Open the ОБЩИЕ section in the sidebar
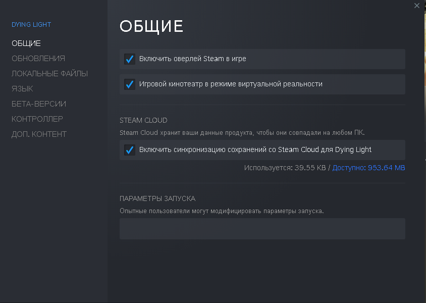Image resolution: width=426 pixels, height=303 pixels. (x=26, y=43)
